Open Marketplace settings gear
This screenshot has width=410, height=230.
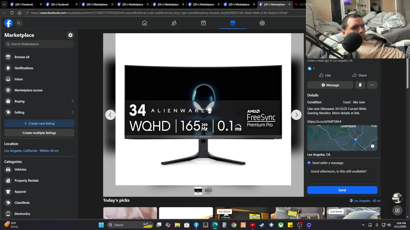70,35
